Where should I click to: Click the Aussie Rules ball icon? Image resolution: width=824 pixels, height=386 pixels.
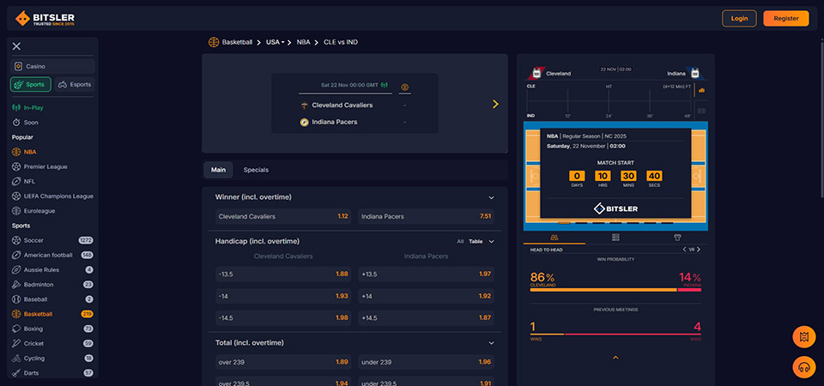point(16,270)
